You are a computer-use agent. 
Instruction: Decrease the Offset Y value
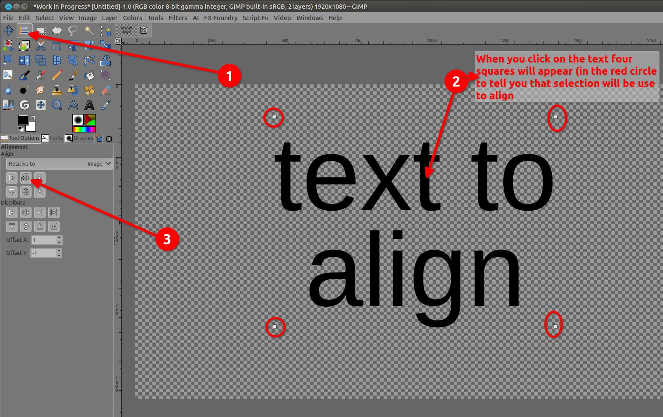[x=60, y=255]
